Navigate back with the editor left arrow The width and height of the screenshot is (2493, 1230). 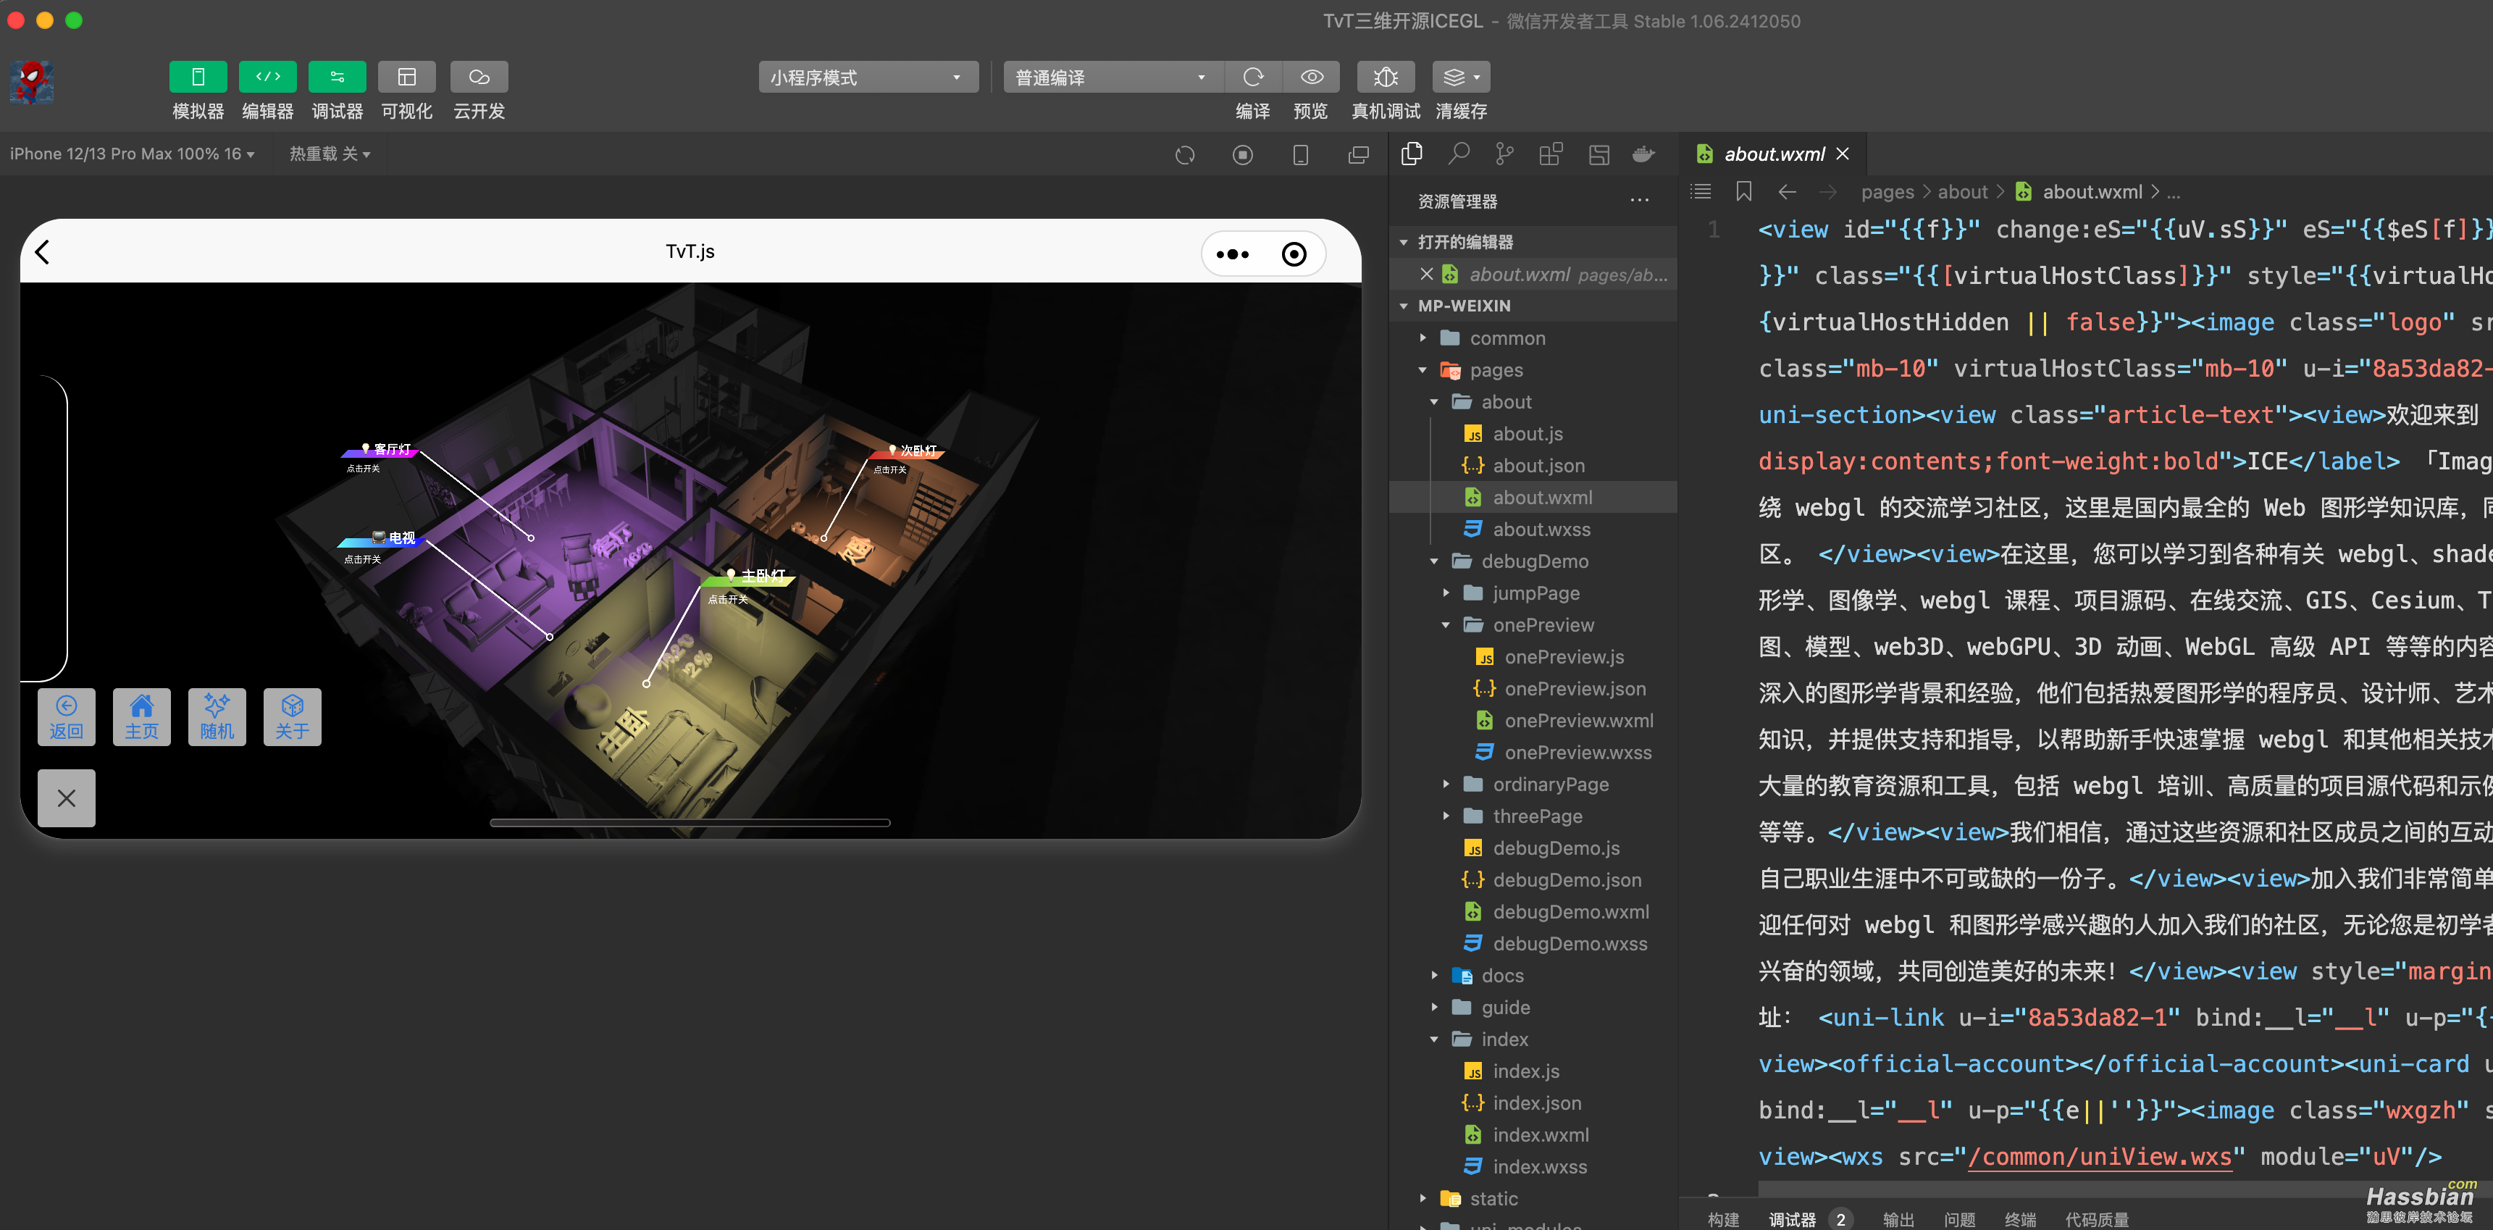1788,192
